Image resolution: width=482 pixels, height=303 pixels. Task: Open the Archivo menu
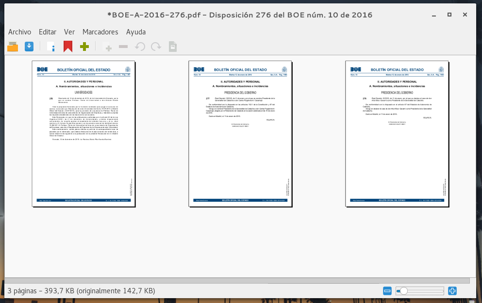coord(19,32)
